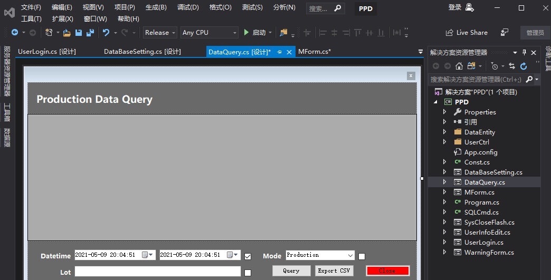551x280 pixels.
Task: Click the Find in Files icon
Action: 283,33
